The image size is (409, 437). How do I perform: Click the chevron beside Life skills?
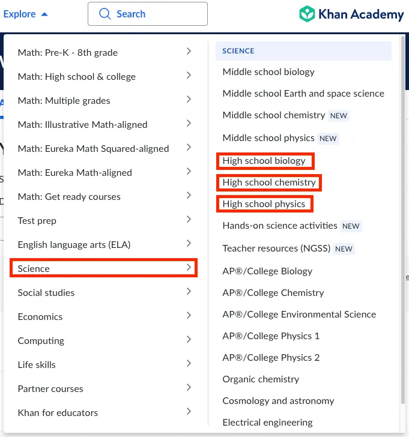189,364
